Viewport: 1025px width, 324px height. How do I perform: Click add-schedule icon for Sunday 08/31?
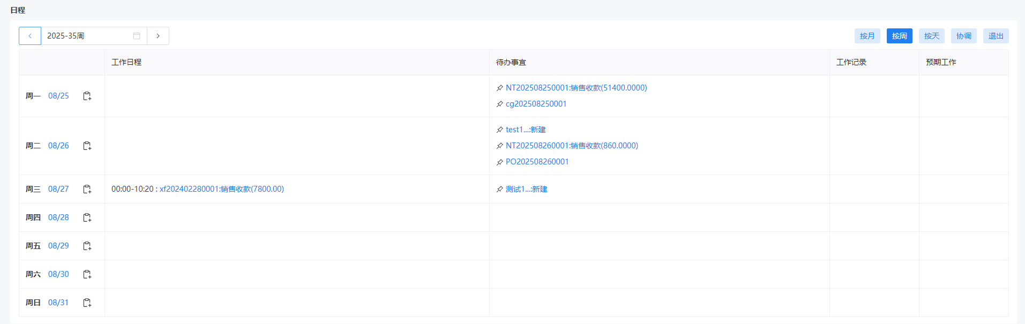pyautogui.click(x=87, y=303)
